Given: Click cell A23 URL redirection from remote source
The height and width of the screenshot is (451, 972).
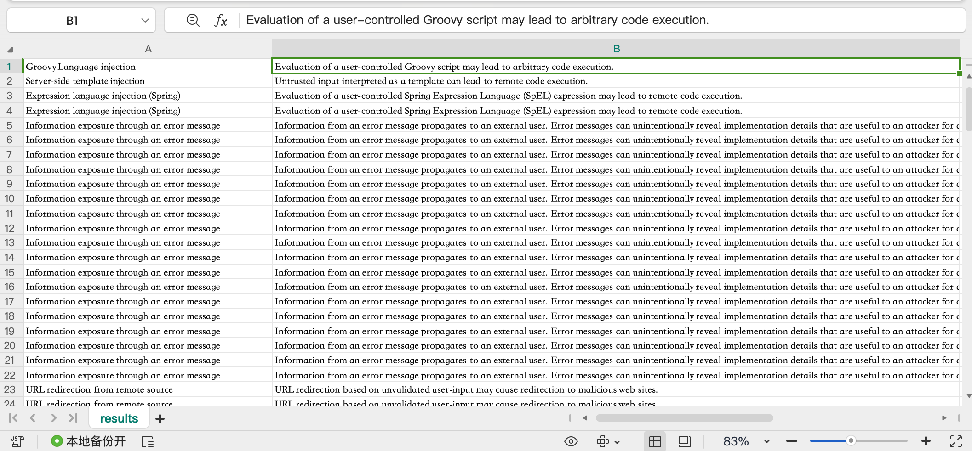Looking at the screenshot, I should tap(99, 389).
